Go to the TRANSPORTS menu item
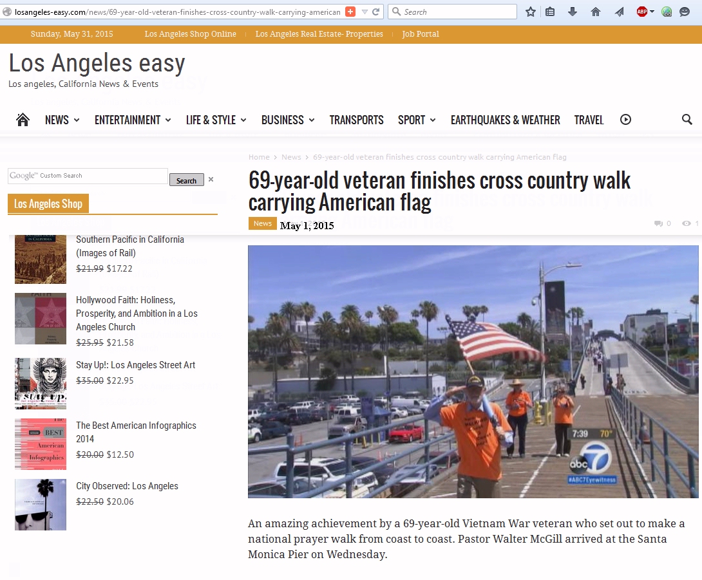This screenshot has height=580, width=702. coord(356,120)
